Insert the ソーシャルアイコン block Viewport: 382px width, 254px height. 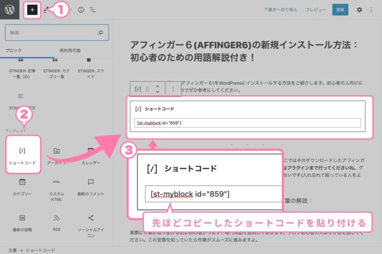(x=91, y=226)
